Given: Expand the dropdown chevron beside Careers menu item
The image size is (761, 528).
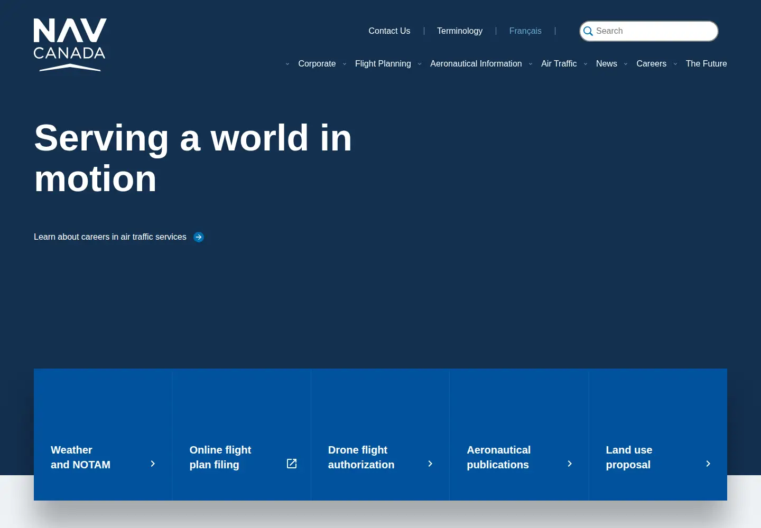Looking at the screenshot, I should pos(626,64).
